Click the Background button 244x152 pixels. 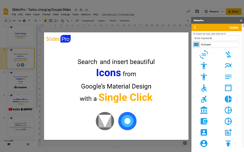88,21
